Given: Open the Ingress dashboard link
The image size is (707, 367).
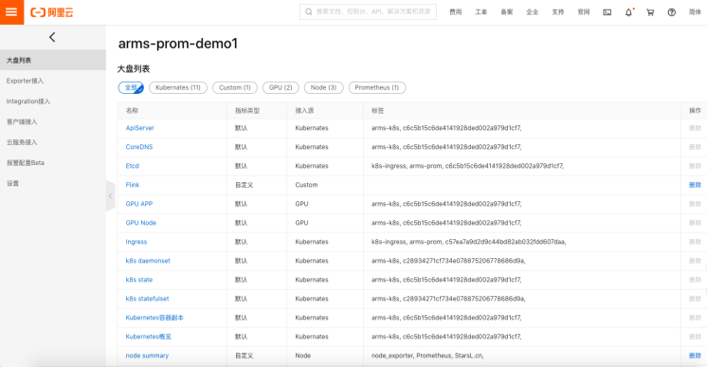Looking at the screenshot, I should [136, 242].
